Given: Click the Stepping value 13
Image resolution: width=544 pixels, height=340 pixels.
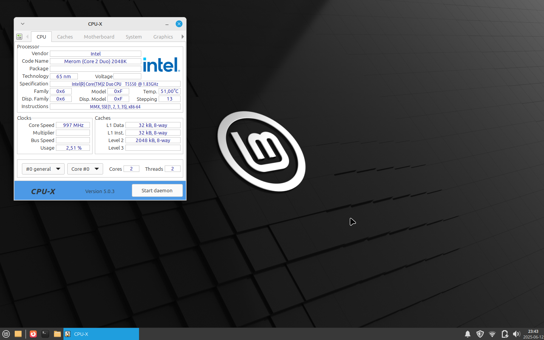Looking at the screenshot, I should tap(170, 99).
